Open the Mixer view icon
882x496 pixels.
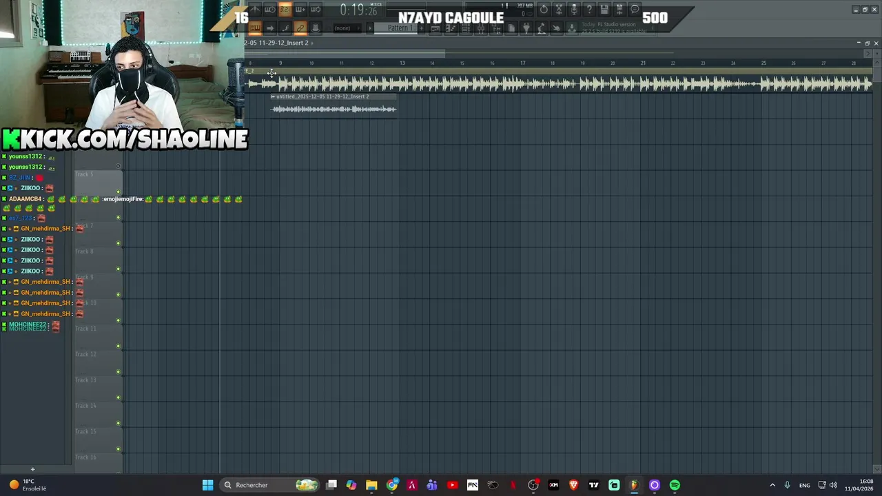coord(481,28)
